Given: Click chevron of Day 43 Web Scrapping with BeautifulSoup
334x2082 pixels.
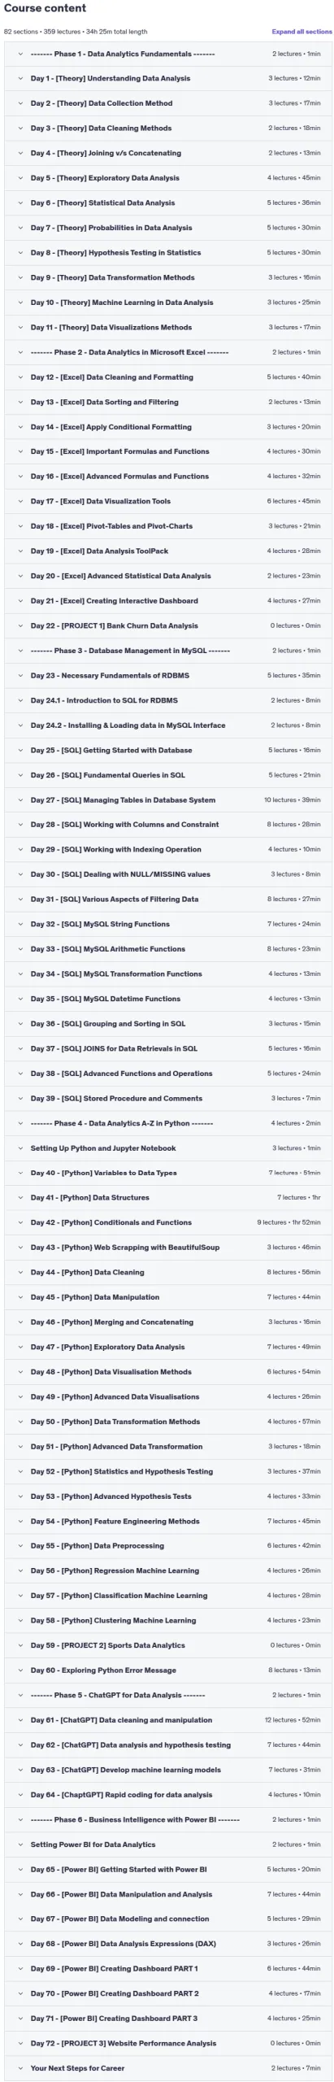Looking at the screenshot, I should pos(20,1248).
